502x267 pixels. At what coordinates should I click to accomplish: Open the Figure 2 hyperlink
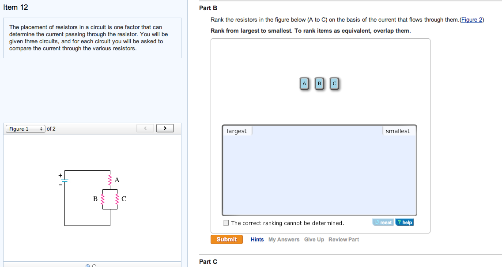472,20
